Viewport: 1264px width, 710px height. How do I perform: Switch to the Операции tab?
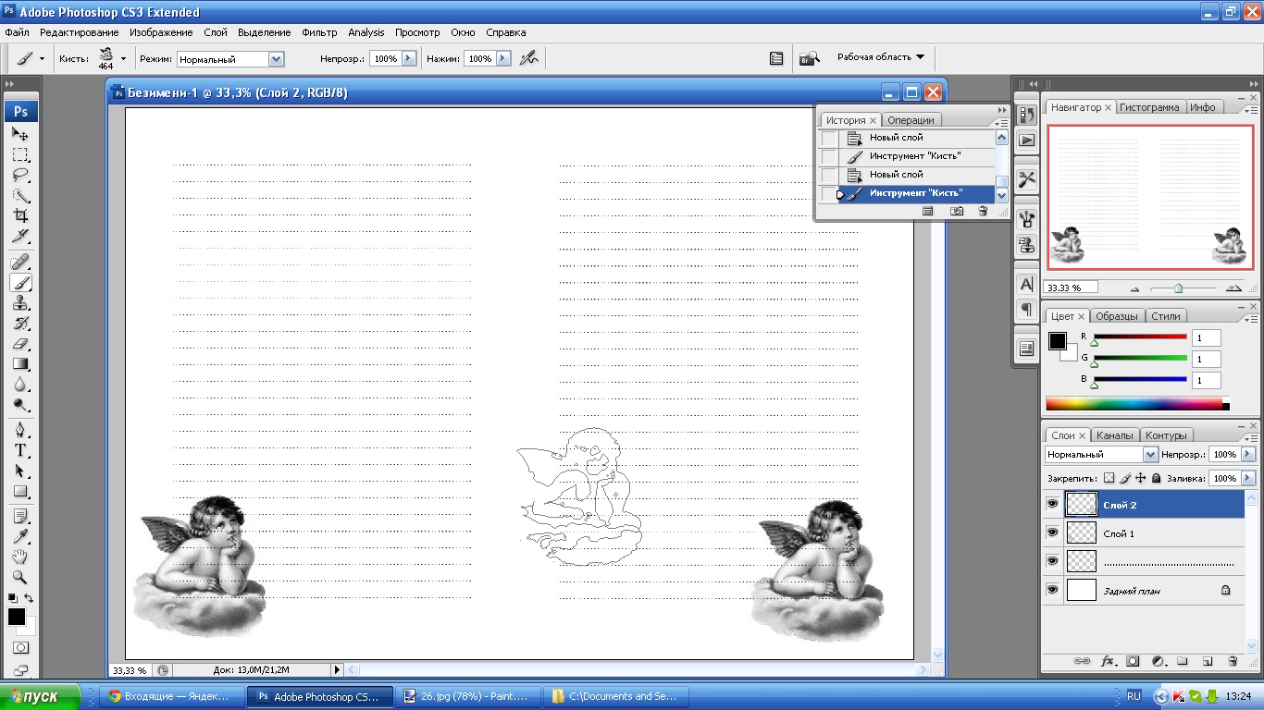[x=911, y=120]
